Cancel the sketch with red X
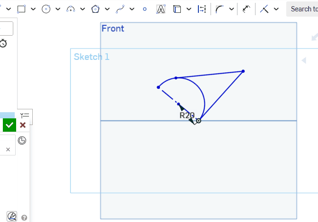Image resolution: width=318 pixels, height=222 pixels. (23, 125)
